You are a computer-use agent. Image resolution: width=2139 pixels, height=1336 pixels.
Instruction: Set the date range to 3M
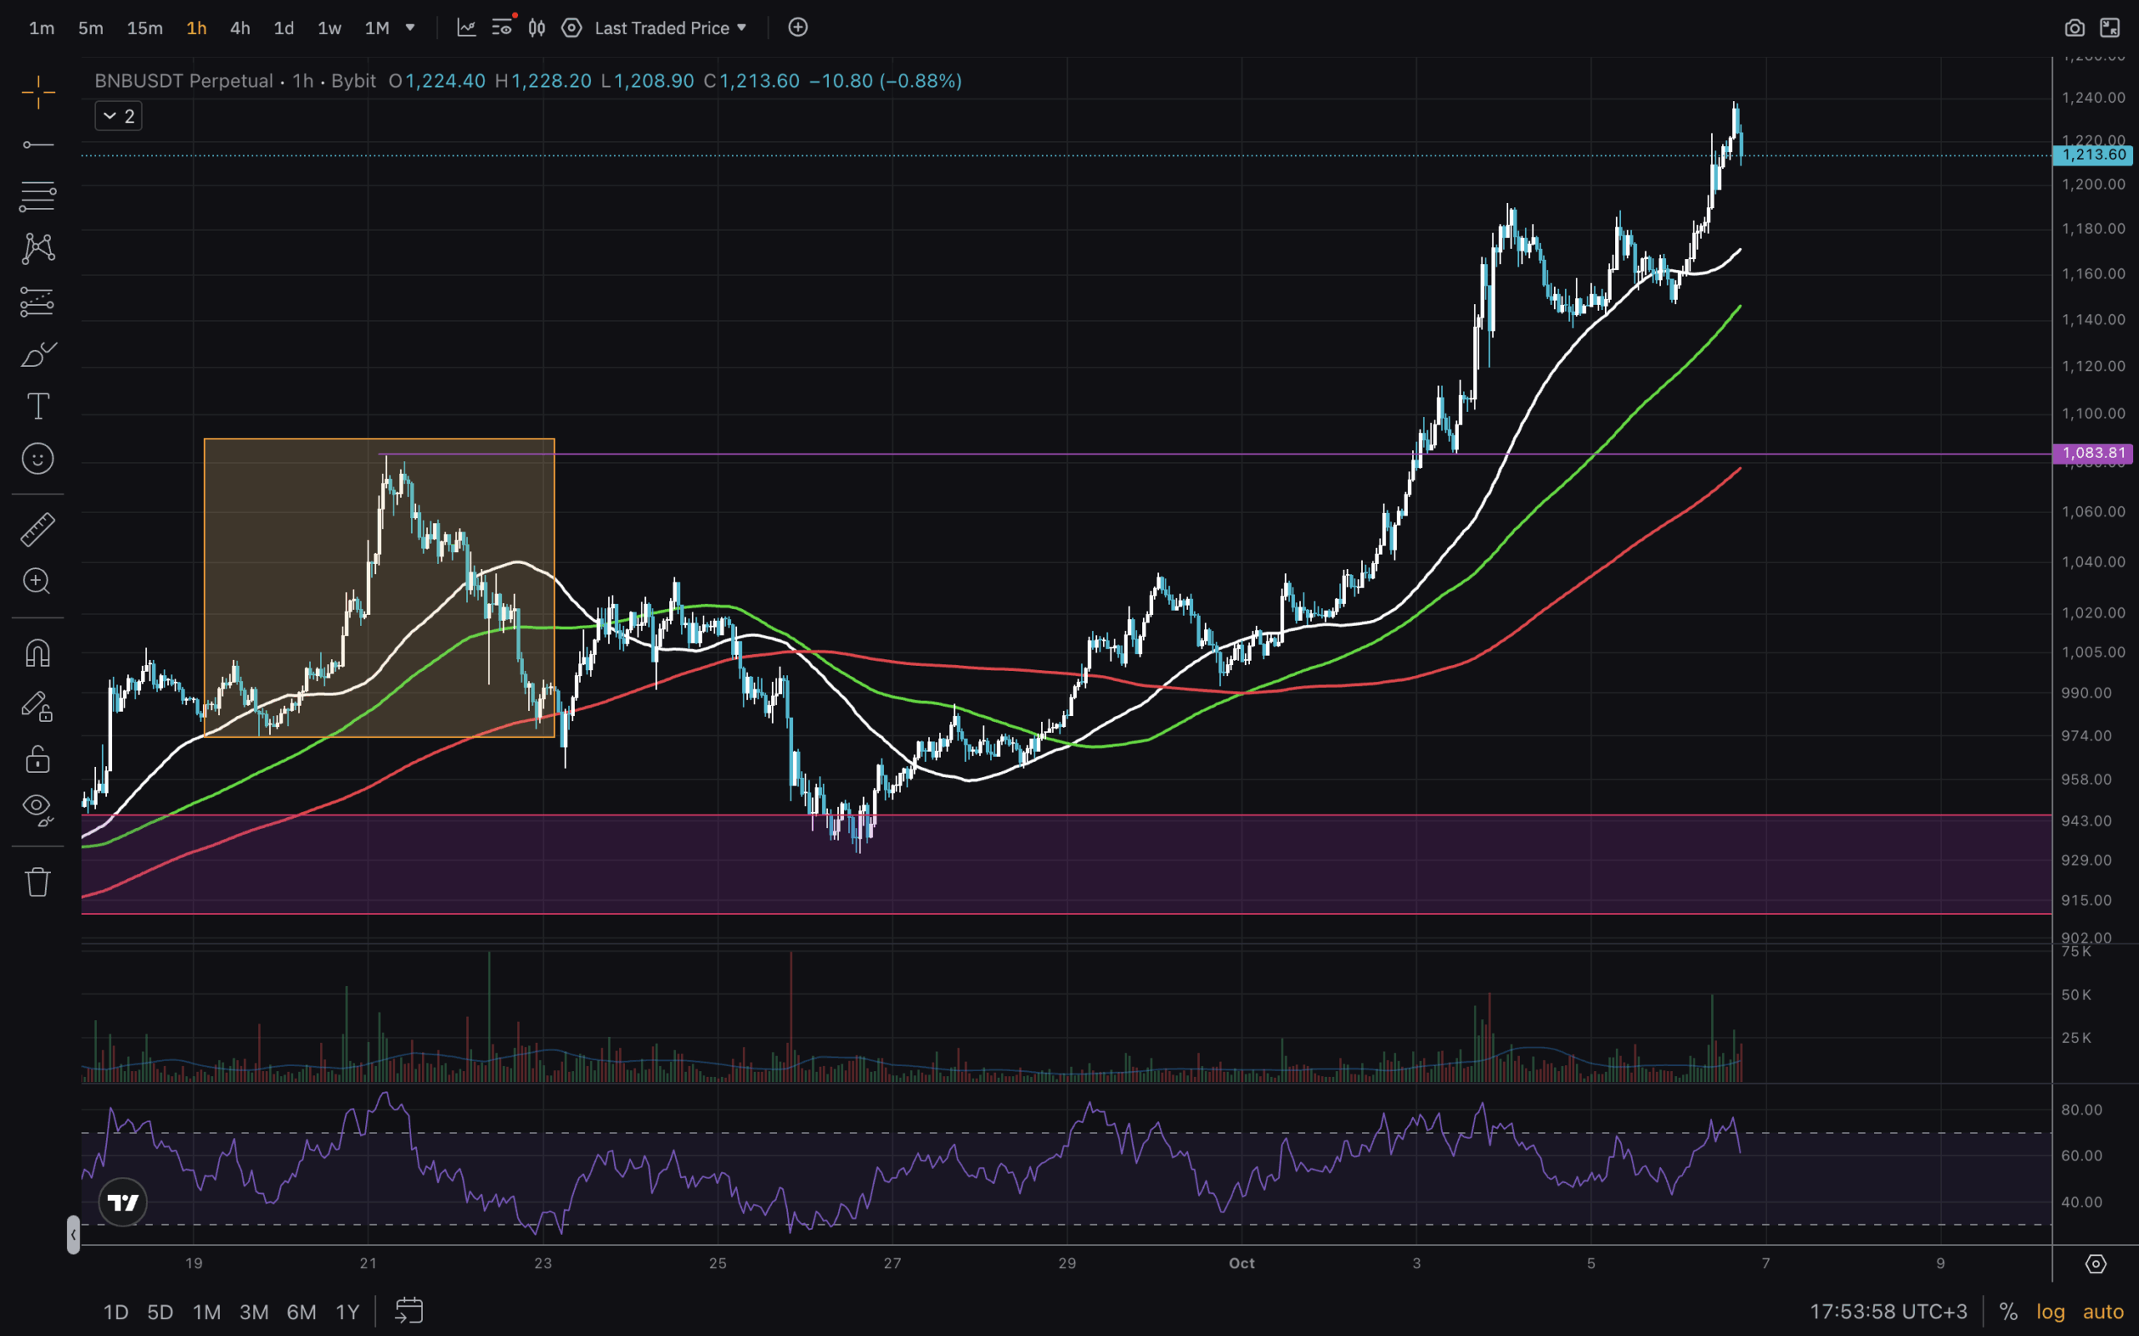point(253,1311)
